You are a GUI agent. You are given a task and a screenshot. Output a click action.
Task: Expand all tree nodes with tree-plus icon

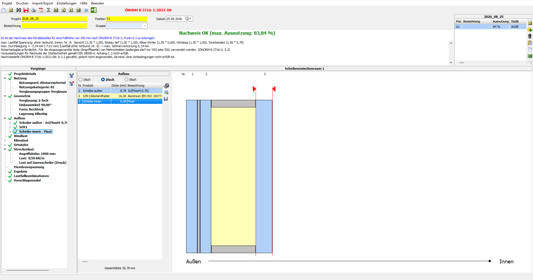[x=72, y=75]
